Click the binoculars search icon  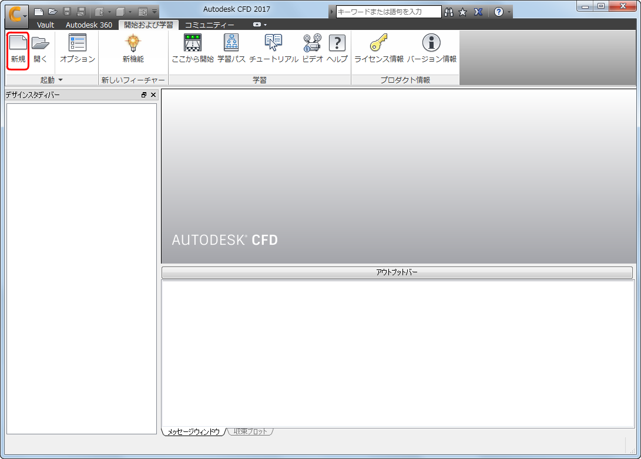point(448,12)
